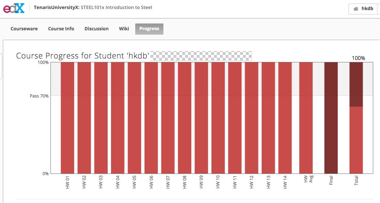Viewport: 380px width, 203px height.
Task: Click the Course Progress for Student heading
Action: point(83,56)
